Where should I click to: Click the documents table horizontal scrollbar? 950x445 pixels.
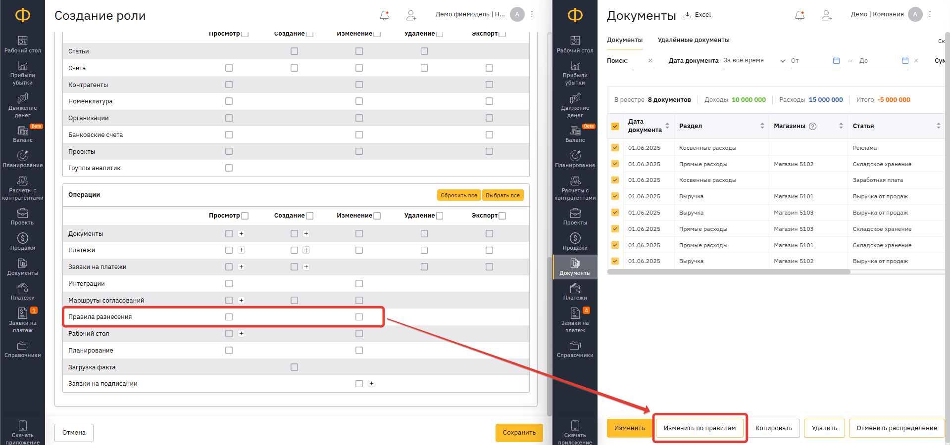(x=728, y=272)
